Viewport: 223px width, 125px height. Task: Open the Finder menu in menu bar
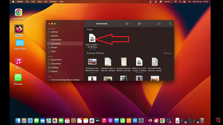(x=20, y=1)
